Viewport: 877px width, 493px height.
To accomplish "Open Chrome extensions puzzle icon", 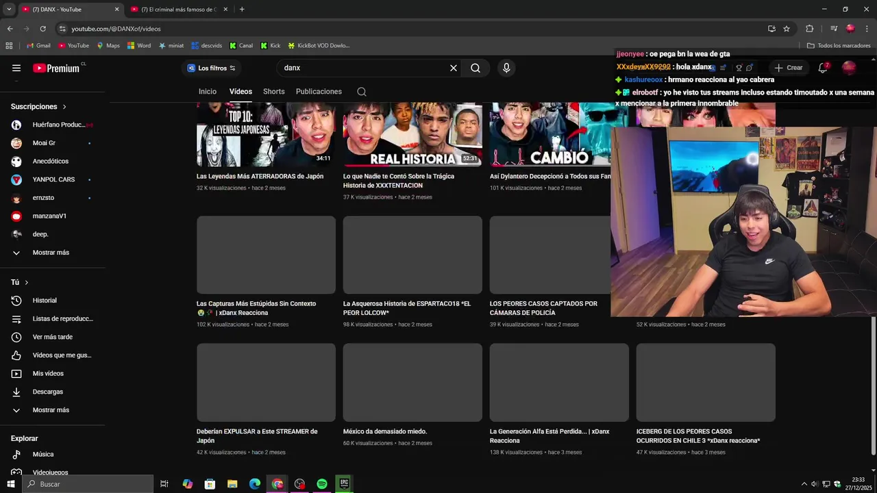I will tap(809, 29).
